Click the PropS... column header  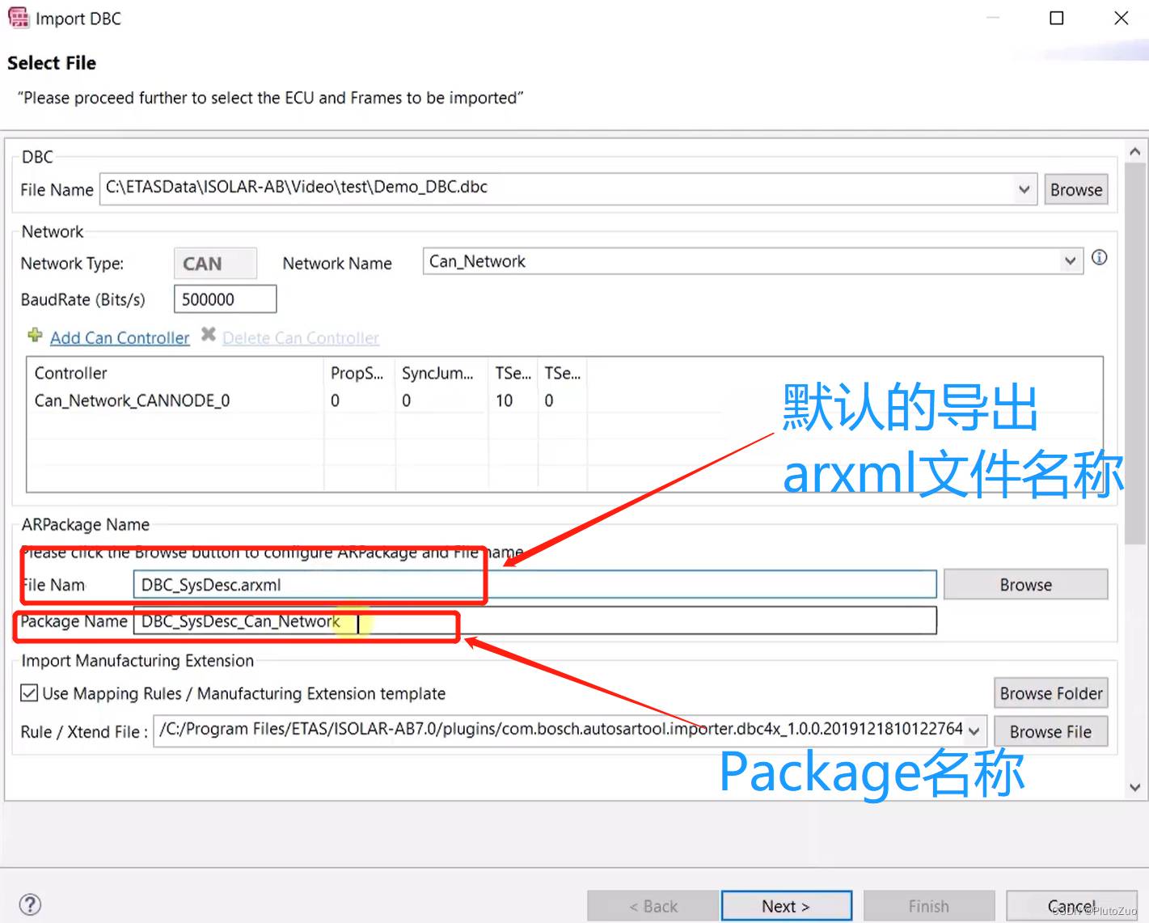(359, 373)
